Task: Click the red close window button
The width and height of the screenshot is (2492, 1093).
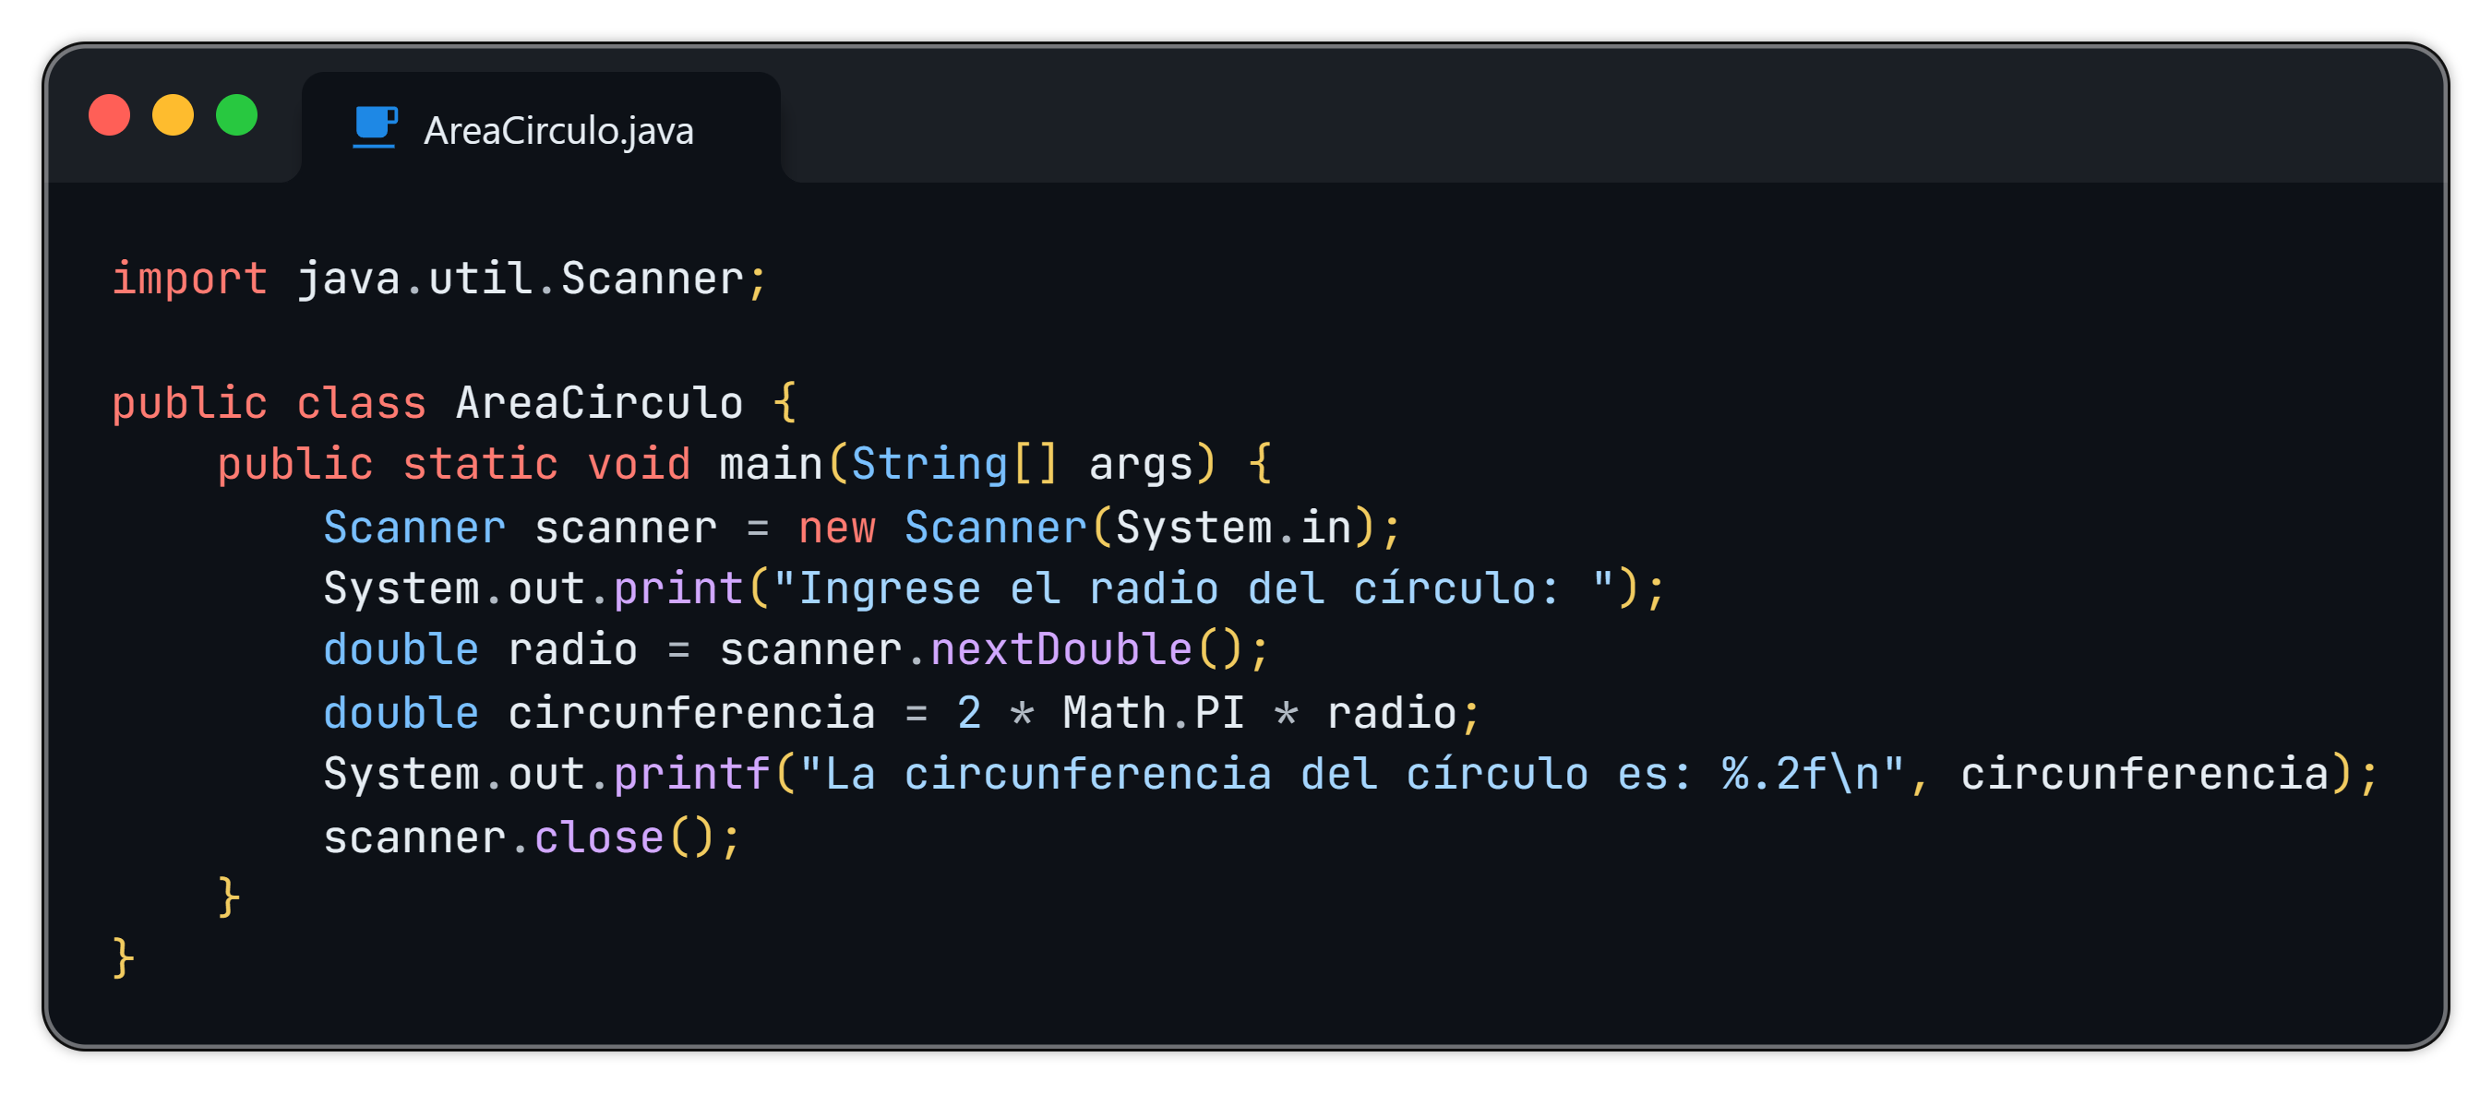Action: click(109, 115)
